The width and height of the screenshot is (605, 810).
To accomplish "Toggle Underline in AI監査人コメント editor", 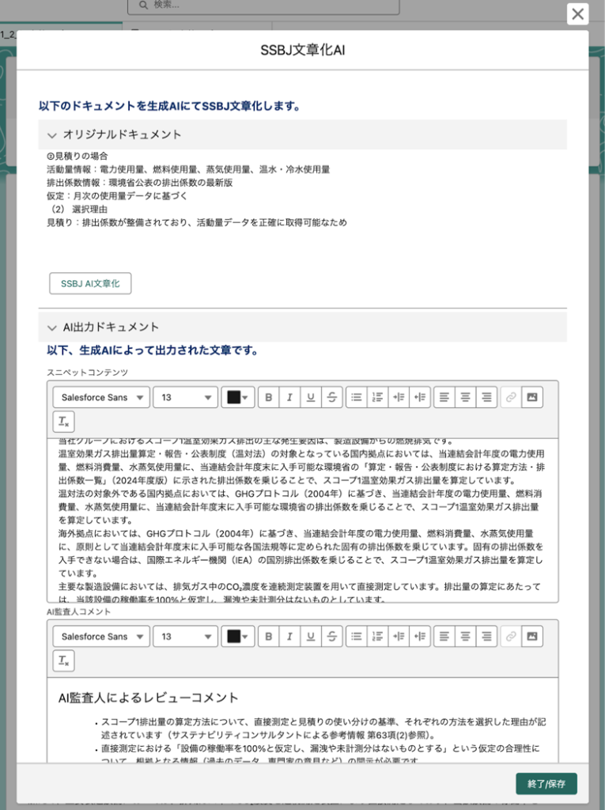I will click(311, 637).
